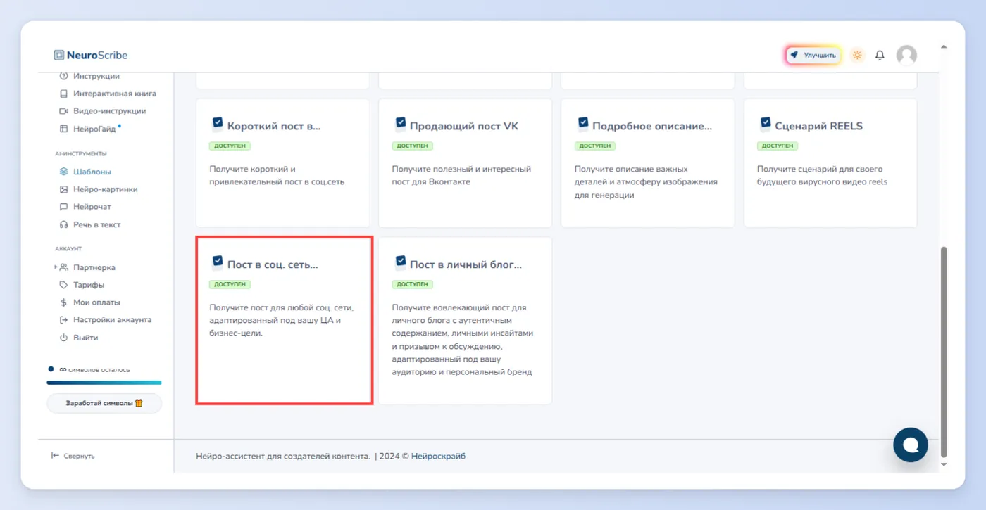Click the Продающий пост VK checkbox icon
The height and width of the screenshot is (510, 986).
click(400, 125)
